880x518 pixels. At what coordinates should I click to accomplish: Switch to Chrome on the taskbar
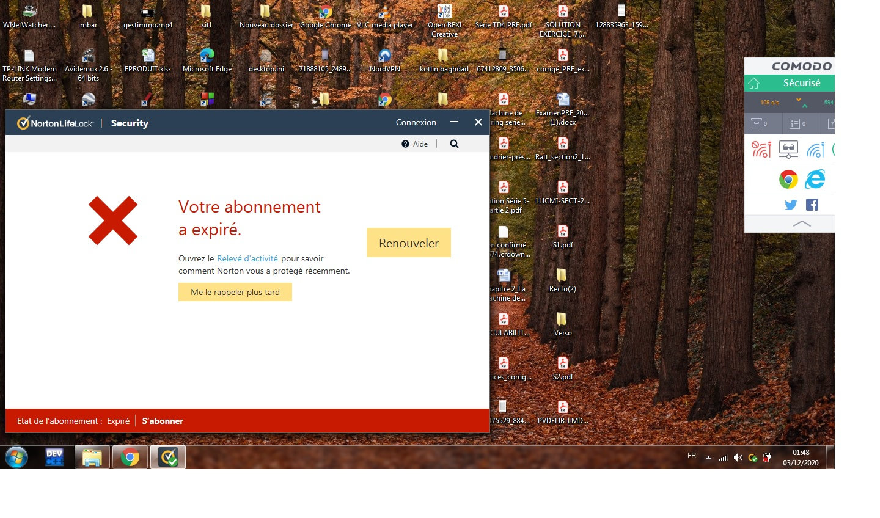tap(130, 457)
